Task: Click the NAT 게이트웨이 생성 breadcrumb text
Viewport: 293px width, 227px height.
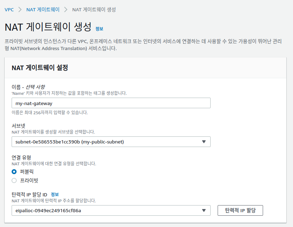Action: (94, 10)
